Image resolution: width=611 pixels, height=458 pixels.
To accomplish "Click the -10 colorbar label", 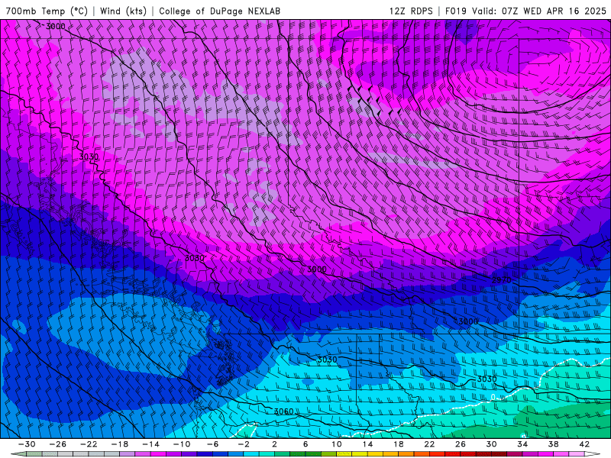I will pos(181,444).
